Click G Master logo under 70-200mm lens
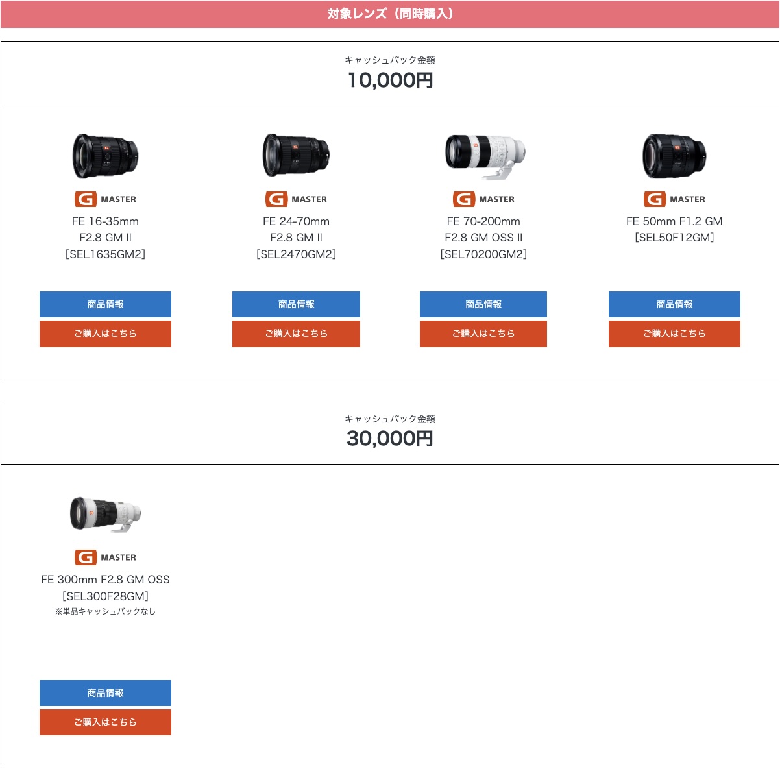 click(x=483, y=199)
